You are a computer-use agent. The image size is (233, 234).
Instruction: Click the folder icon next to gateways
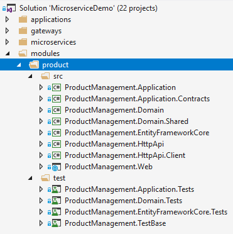[23, 31]
